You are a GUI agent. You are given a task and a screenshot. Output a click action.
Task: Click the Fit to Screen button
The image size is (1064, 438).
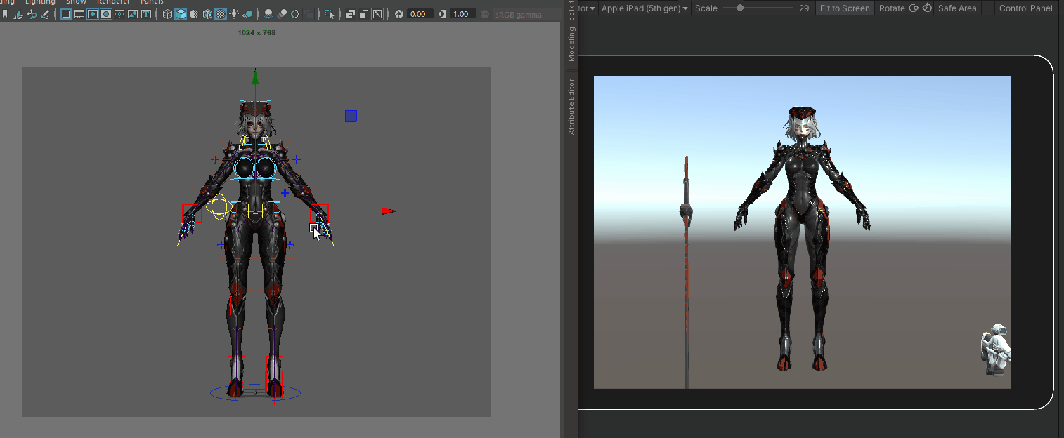pyautogui.click(x=845, y=8)
